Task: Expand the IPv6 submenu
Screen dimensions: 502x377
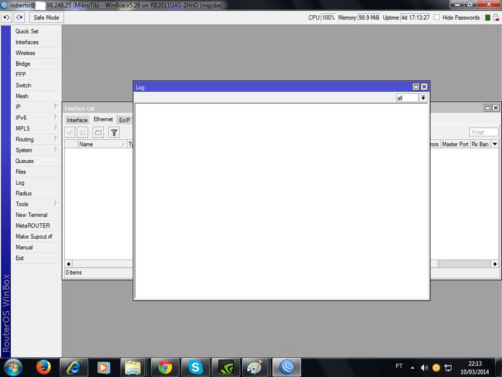Action: coord(36,117)
